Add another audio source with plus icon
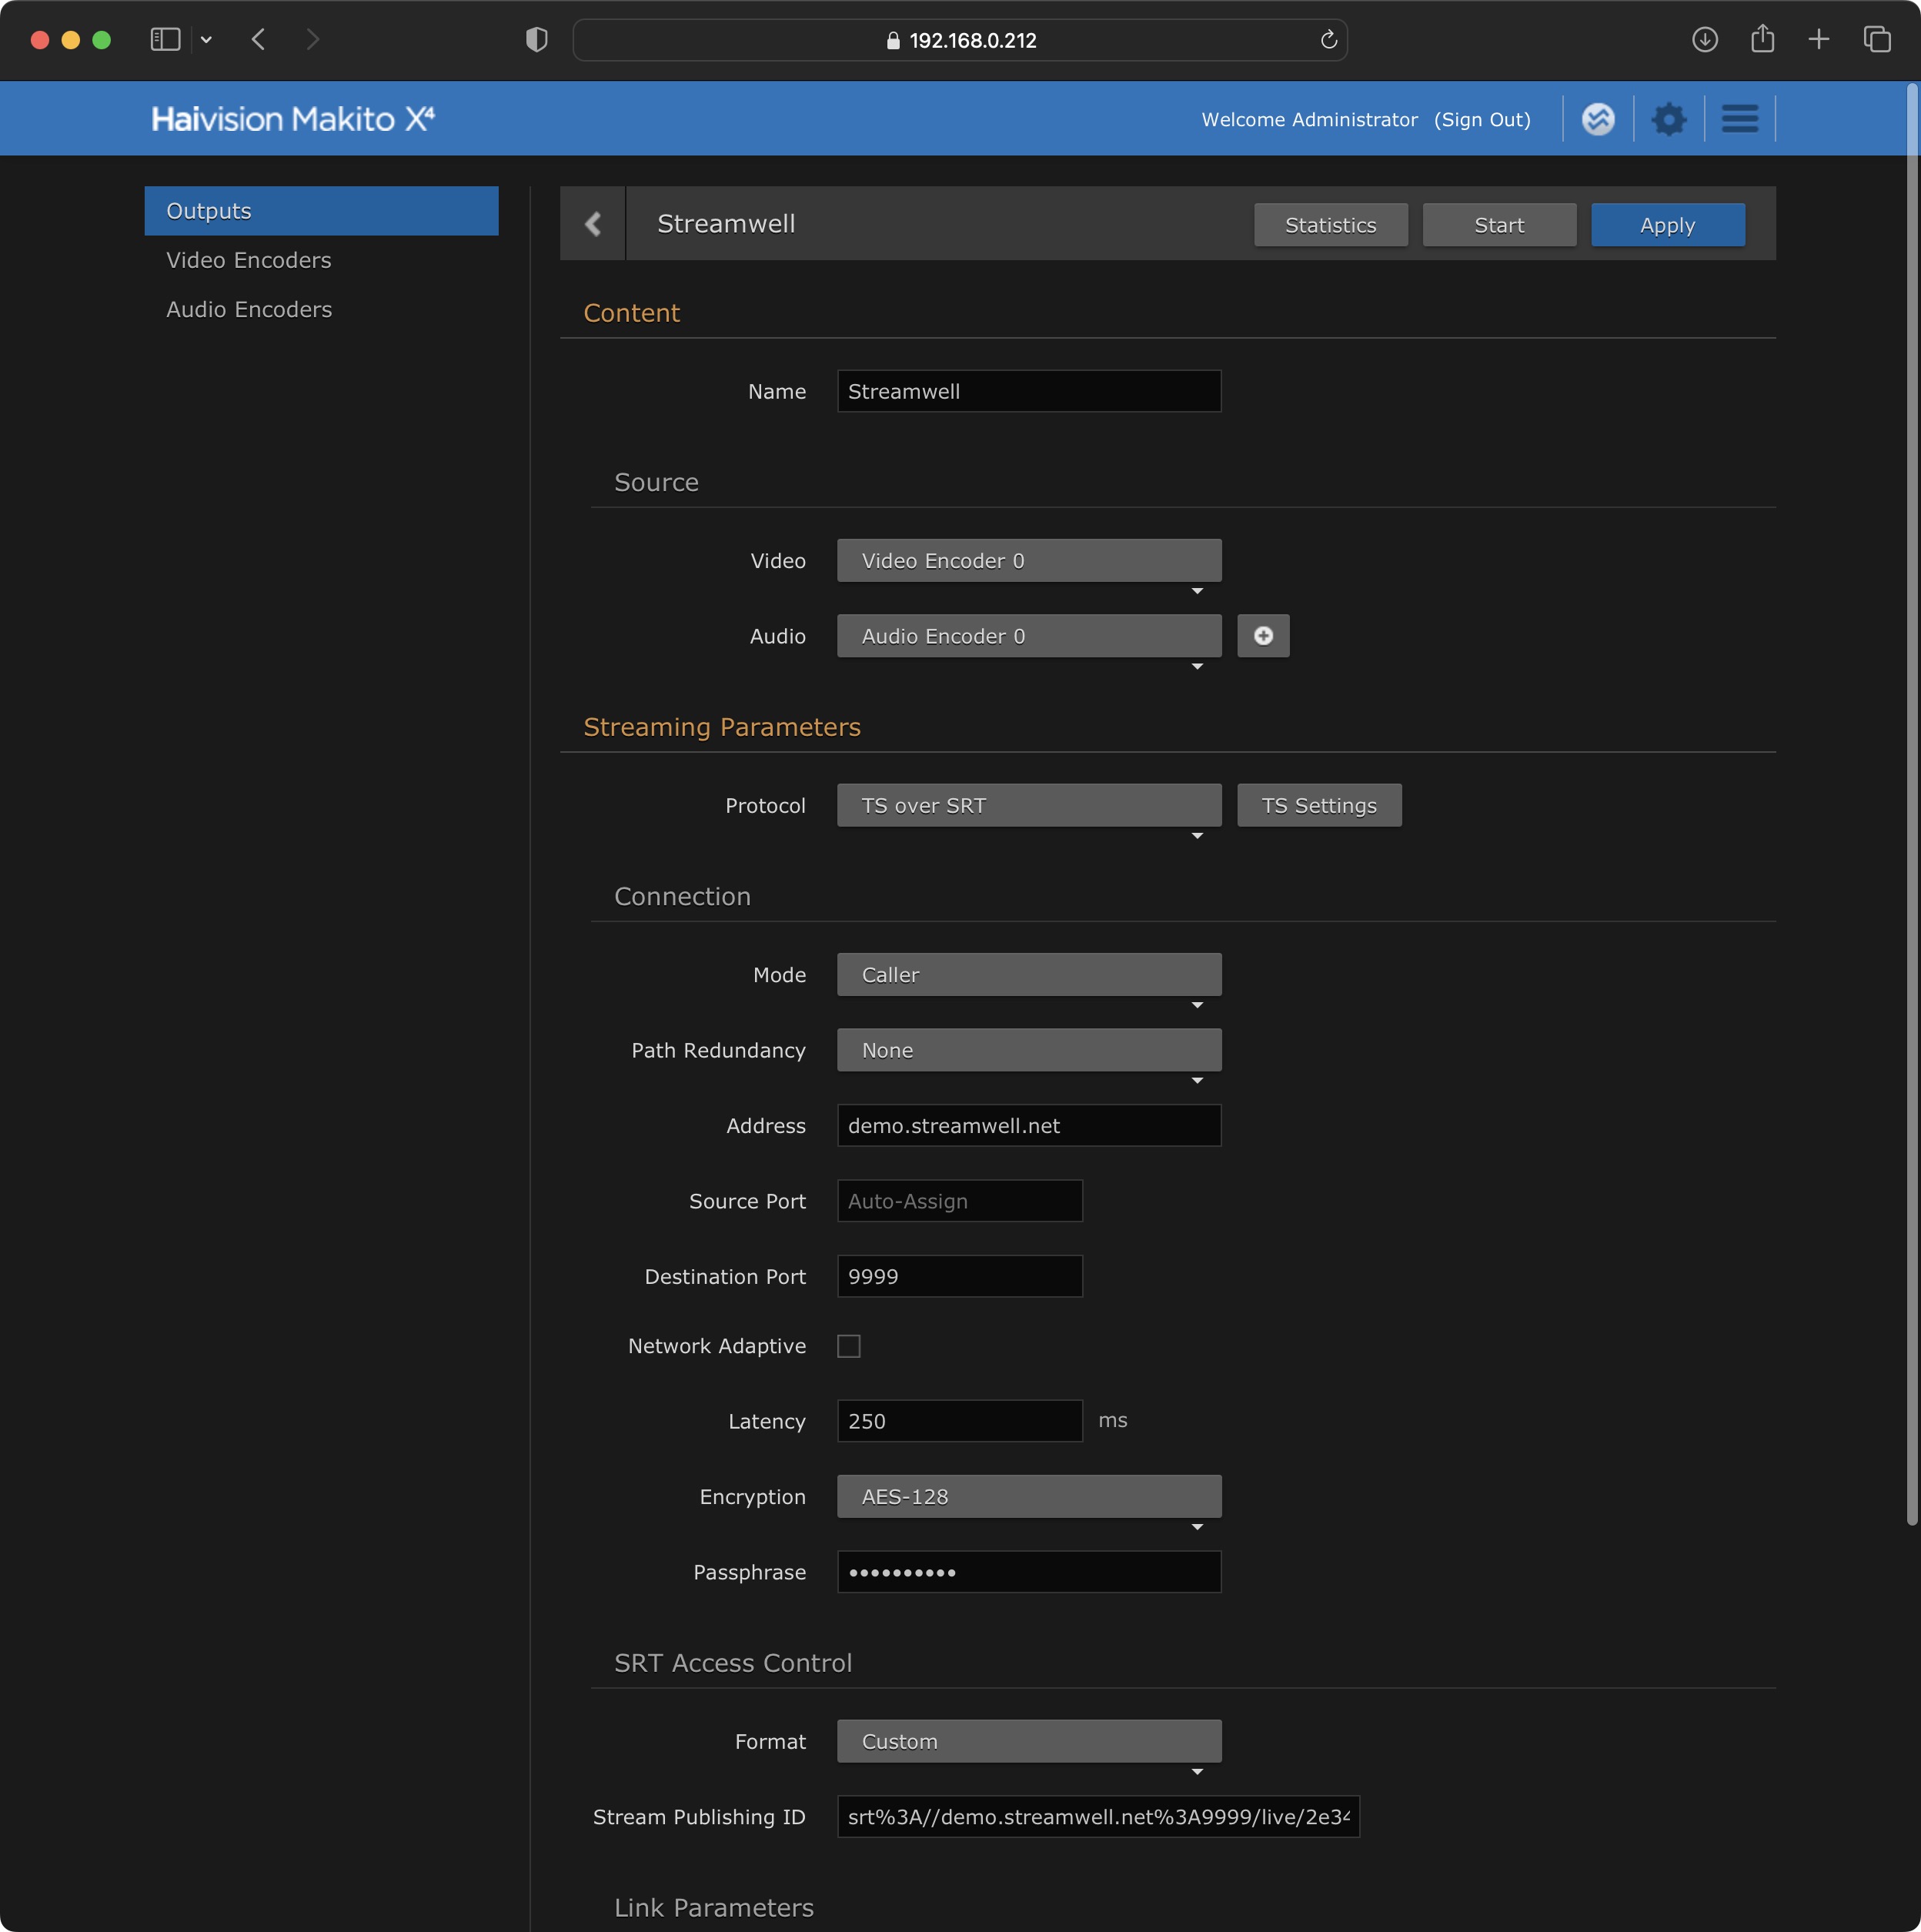Screen dimensions: 1921x1932 pos(1263,636)
